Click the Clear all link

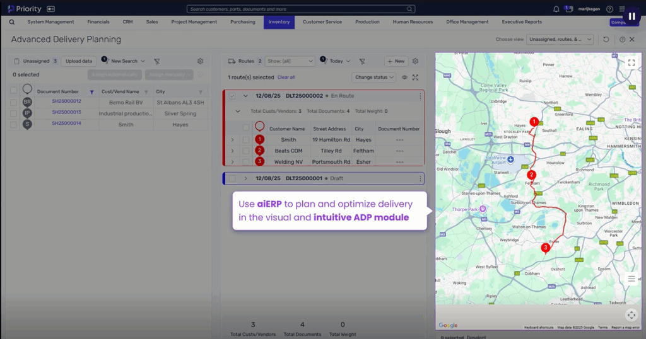point(286,78)
